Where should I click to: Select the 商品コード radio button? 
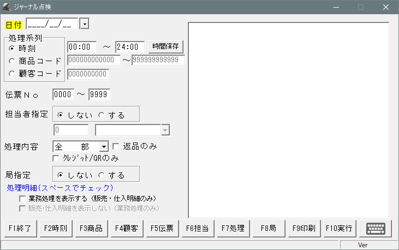click(12, 61)
